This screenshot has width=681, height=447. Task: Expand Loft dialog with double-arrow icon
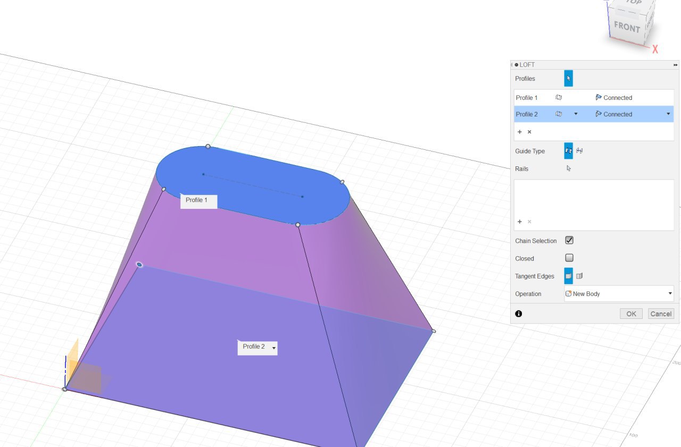pyautogui.click(x=676, y=65)
